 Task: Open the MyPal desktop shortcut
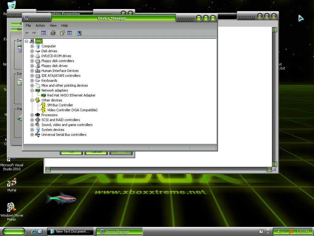(x=12, y=185)
